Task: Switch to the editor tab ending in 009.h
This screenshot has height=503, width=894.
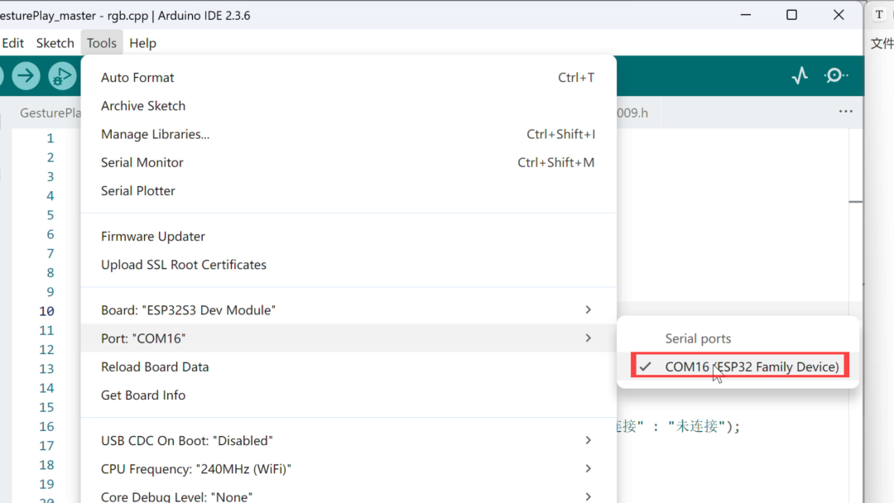Action: coord(632,113)
